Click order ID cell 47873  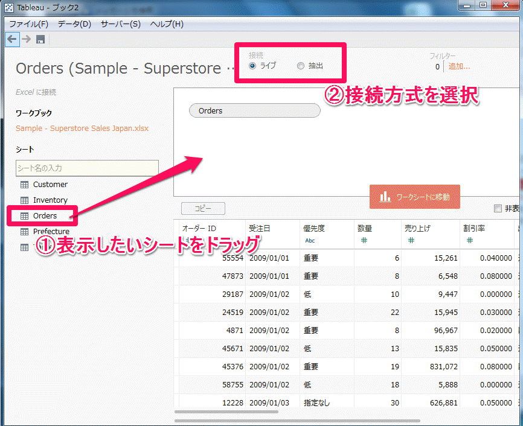point(233,276)
